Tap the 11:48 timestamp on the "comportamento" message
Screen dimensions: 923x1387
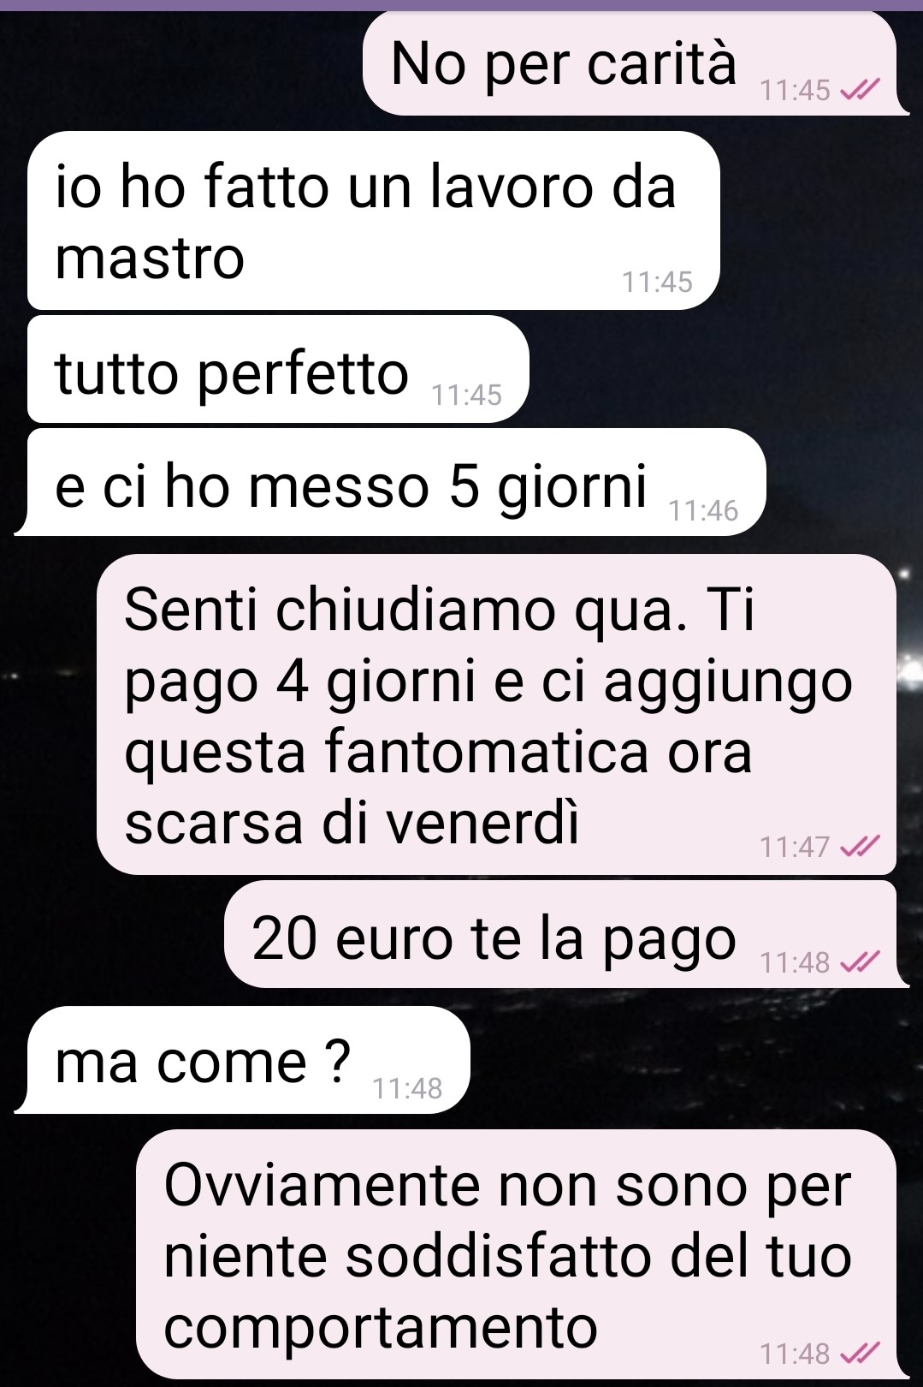[x=795, y=1354]
